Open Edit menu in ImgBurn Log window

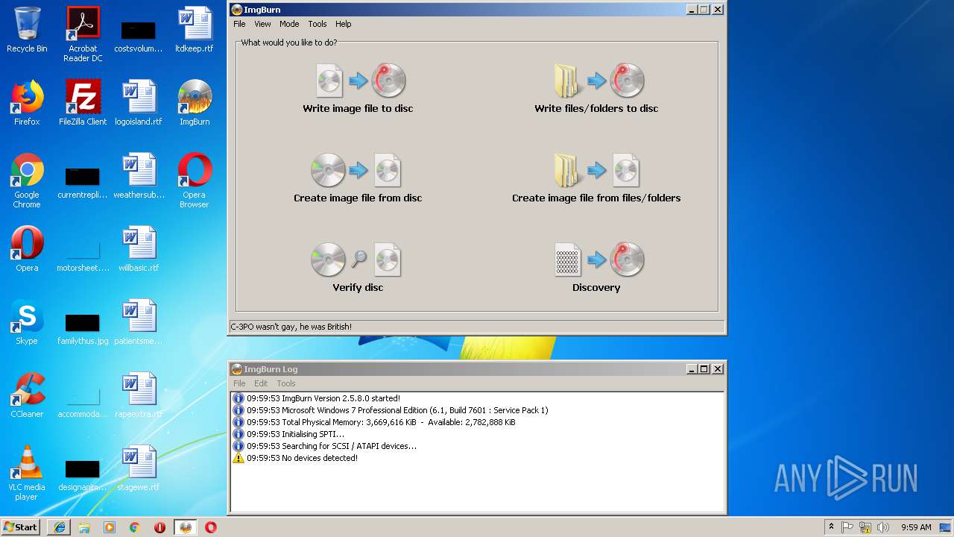261,383
